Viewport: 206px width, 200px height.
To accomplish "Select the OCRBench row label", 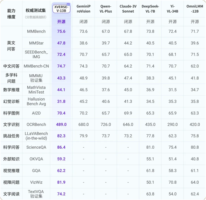I will tap(36, 125).
